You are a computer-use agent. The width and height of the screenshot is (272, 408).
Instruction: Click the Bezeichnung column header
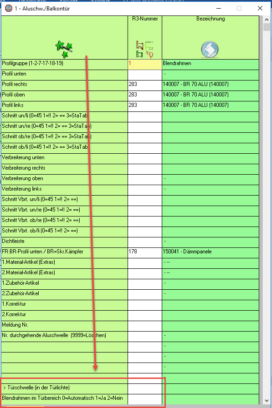(210, 19)
